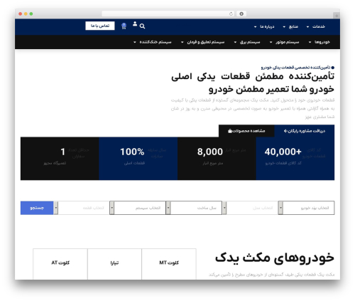Open a new browser tab with plus button
This screenshot has height=301, width=355.
click(337, 16)
